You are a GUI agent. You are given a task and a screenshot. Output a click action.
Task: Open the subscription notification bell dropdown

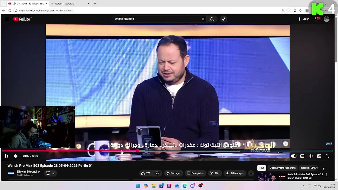point(50,173)
